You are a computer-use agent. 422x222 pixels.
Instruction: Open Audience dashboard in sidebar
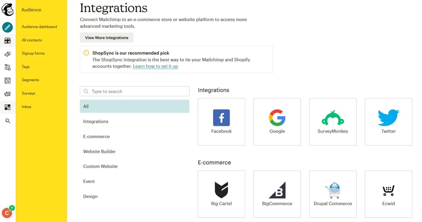click(x=40, y=27)
